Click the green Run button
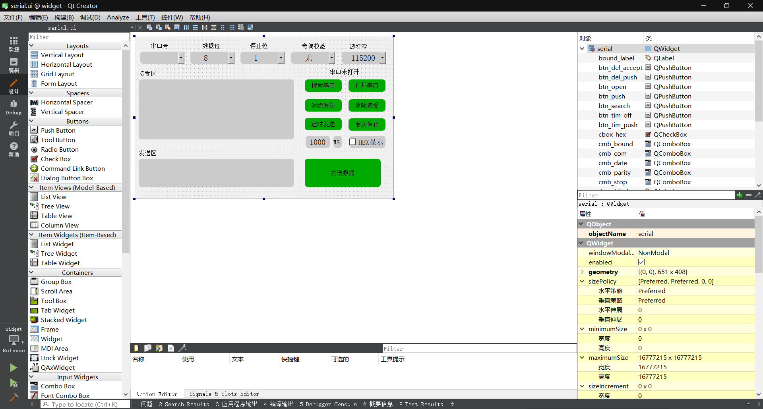 14,368
